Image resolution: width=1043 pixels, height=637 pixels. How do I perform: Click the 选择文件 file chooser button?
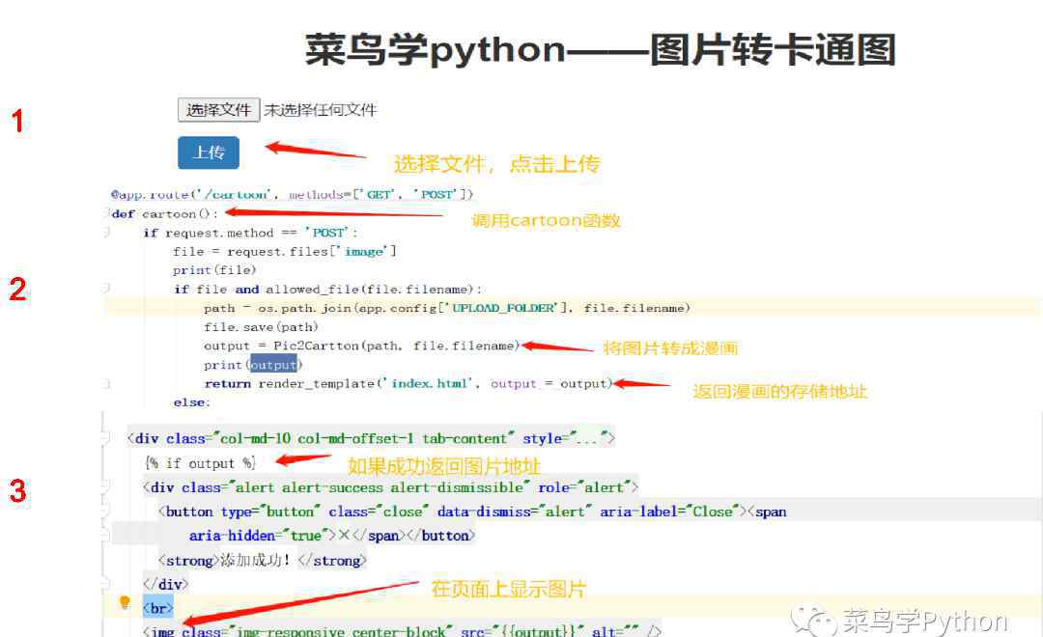(218, 110)
